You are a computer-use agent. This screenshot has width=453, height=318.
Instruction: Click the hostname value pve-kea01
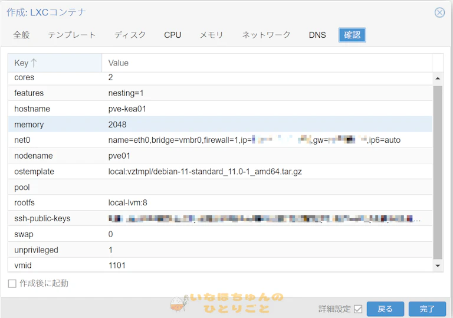[x=127, y=109]
